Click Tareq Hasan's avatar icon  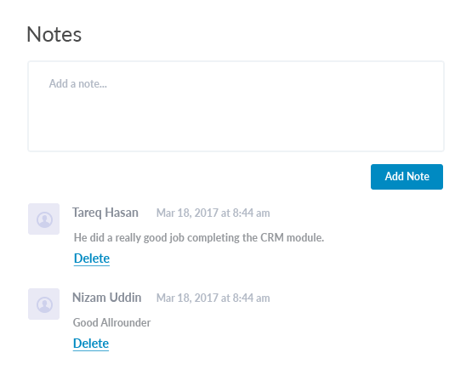pos(43,219)
